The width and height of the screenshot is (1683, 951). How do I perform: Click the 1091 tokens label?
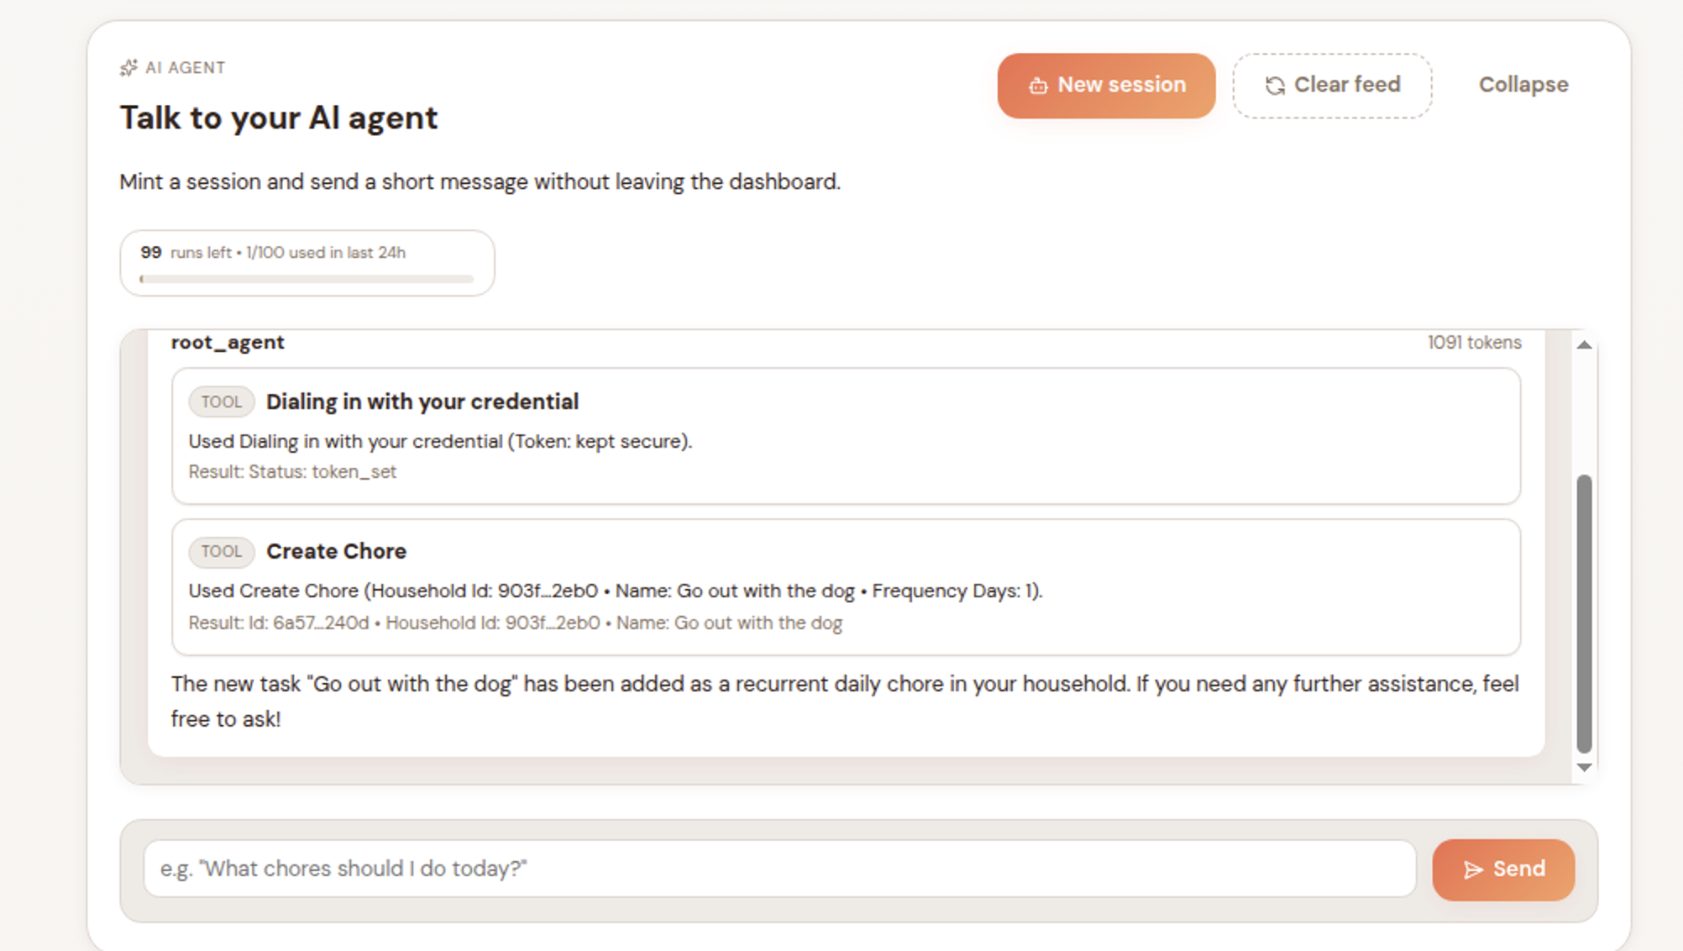click(1474, 343)
